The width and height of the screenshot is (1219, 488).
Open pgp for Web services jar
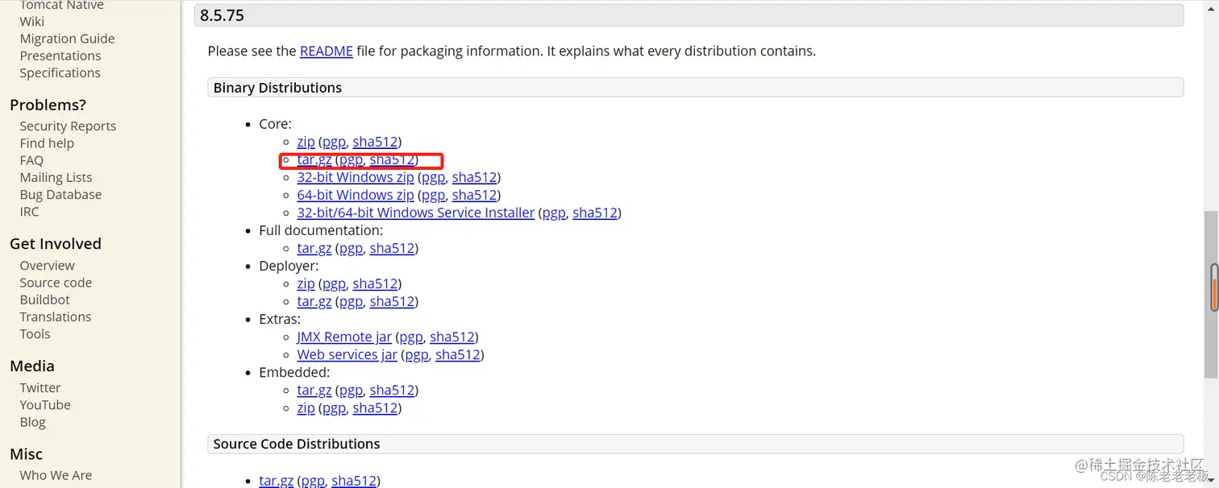pos(417,354)
